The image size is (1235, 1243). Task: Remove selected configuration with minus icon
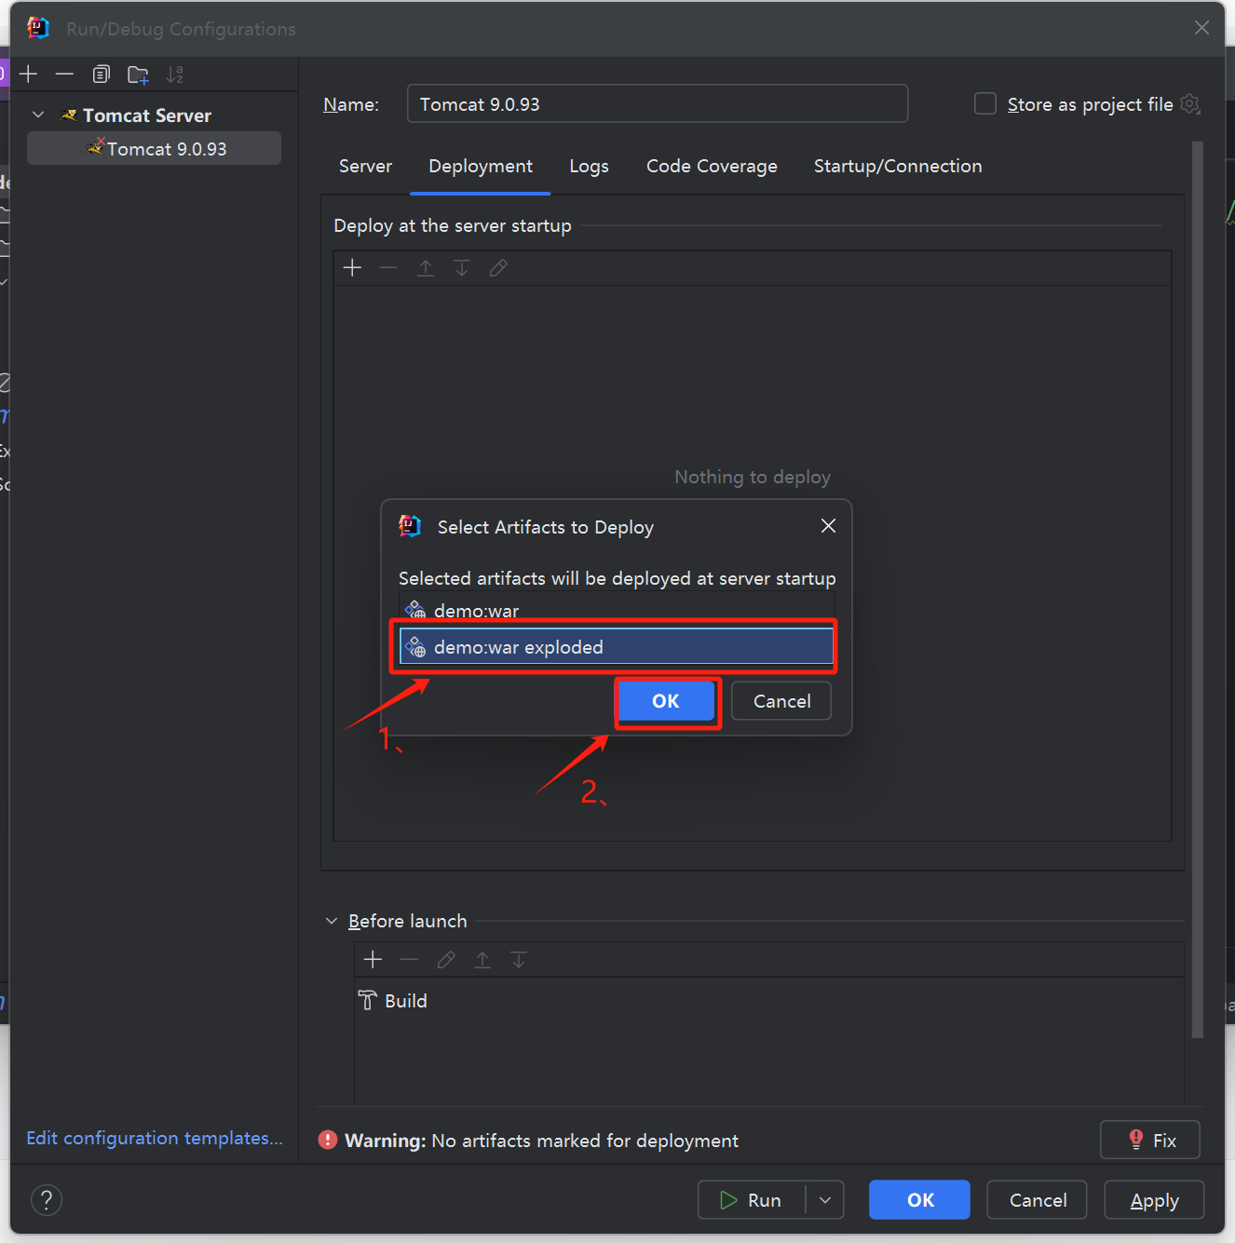pyautogui.click(x=64, y=74)
